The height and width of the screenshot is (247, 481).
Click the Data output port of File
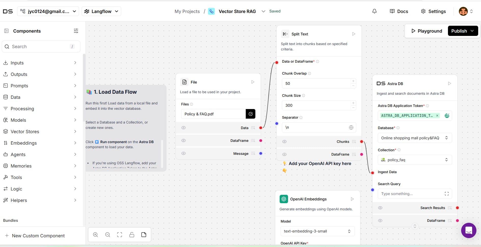(x=261, y=128)
